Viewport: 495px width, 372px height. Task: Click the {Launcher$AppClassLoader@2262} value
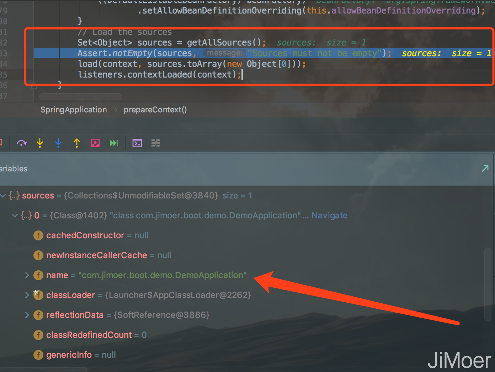pos(178,295)
